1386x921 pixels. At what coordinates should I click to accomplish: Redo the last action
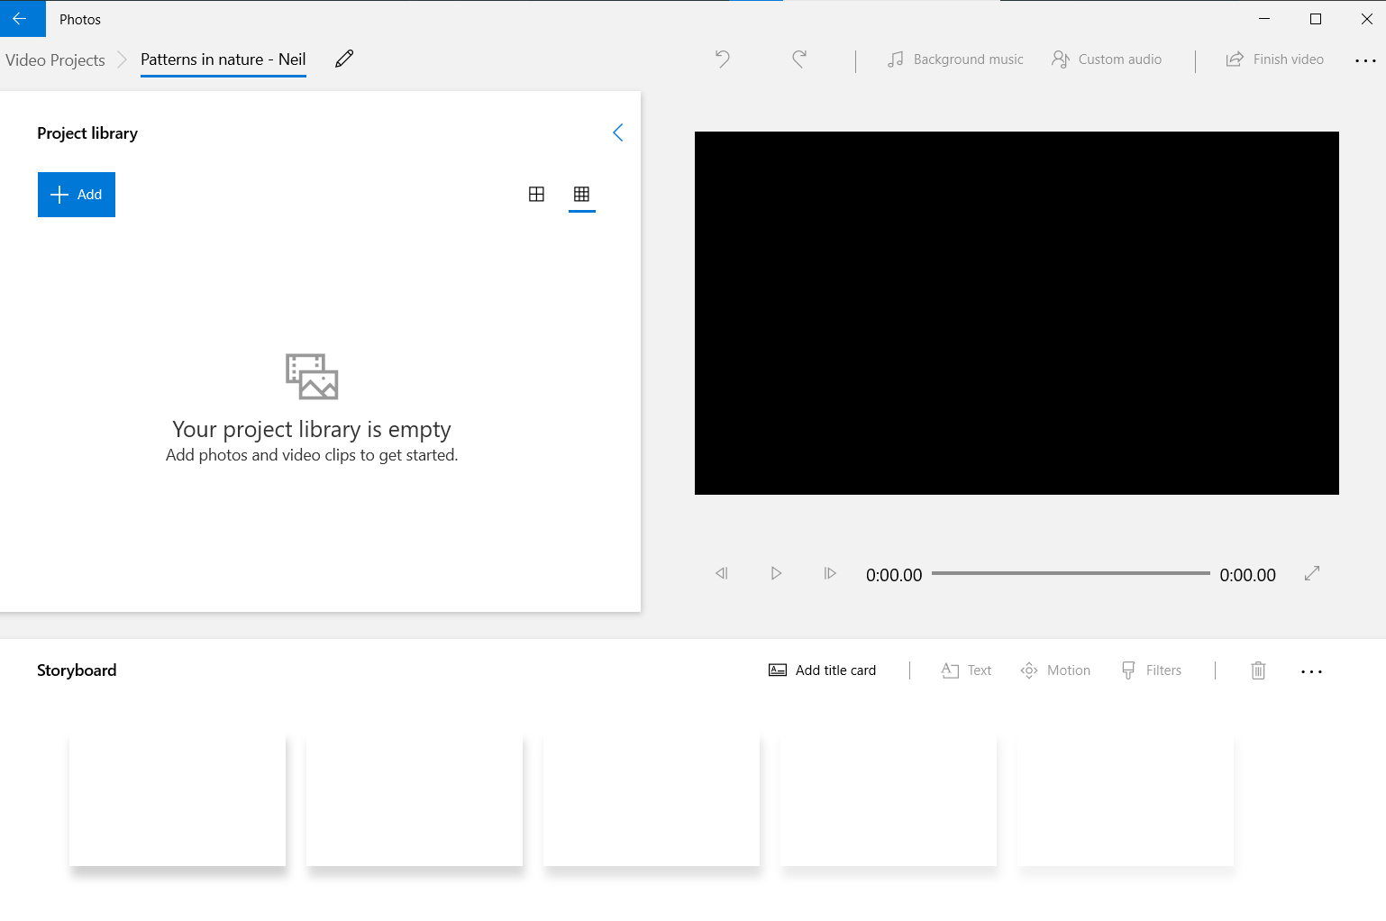(x=799, y=59)
